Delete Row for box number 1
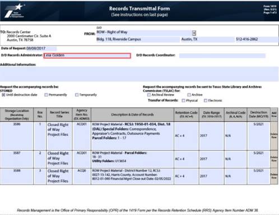 pyautogui.click(x=274, y=135)
